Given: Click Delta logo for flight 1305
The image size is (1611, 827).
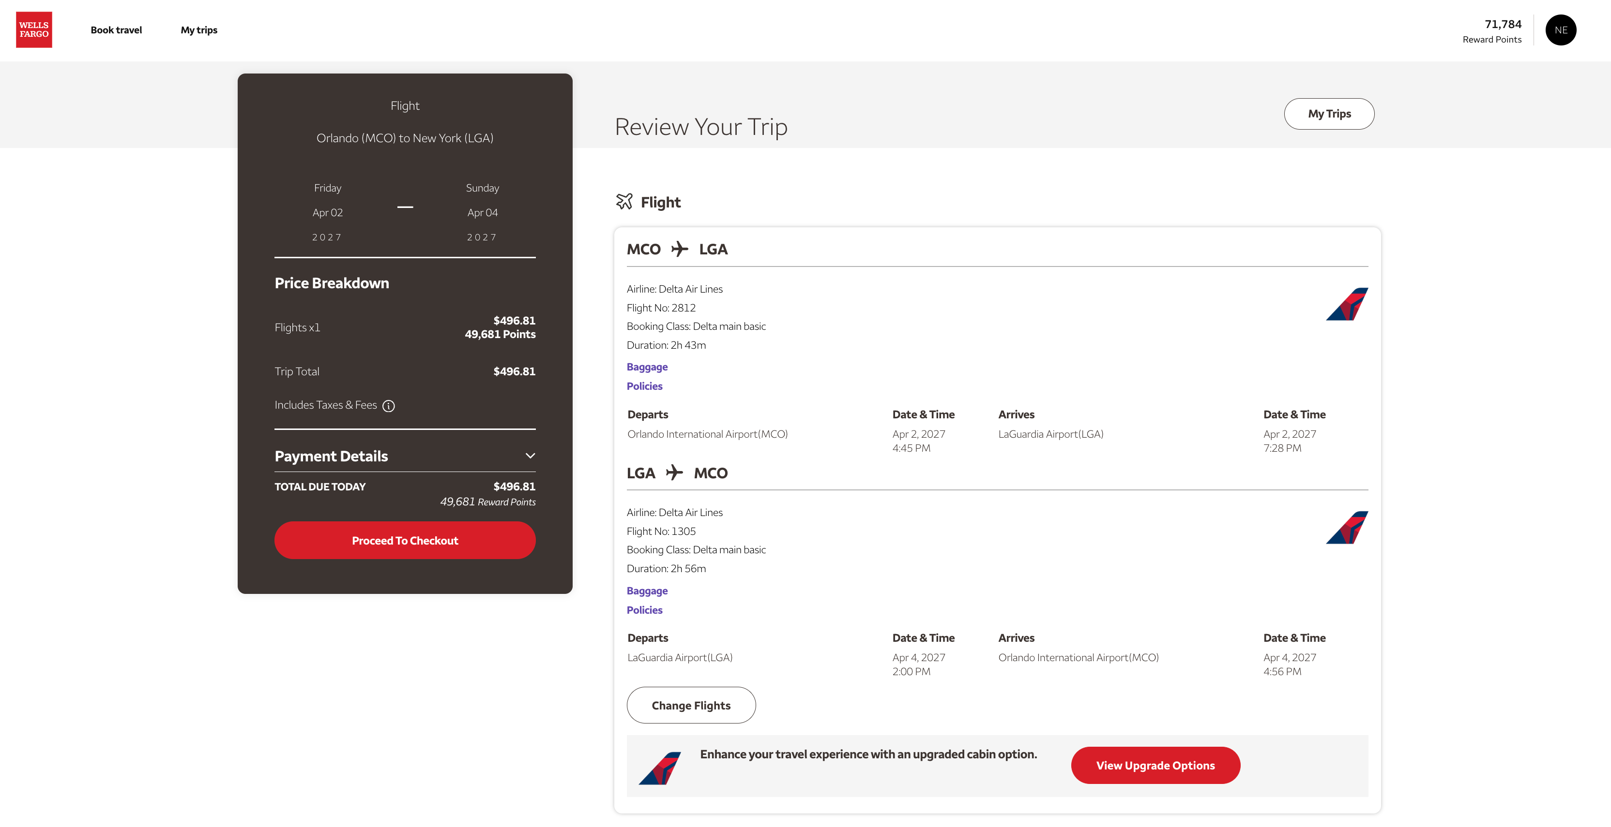Looking at the screenshot, I should click(1347, 527).
